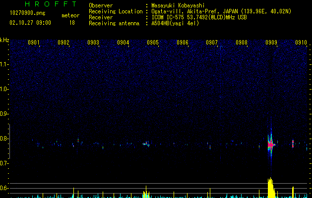Click the 0.6 frequency axis label
Screen dimensions: 312x198
pos(4,188)
